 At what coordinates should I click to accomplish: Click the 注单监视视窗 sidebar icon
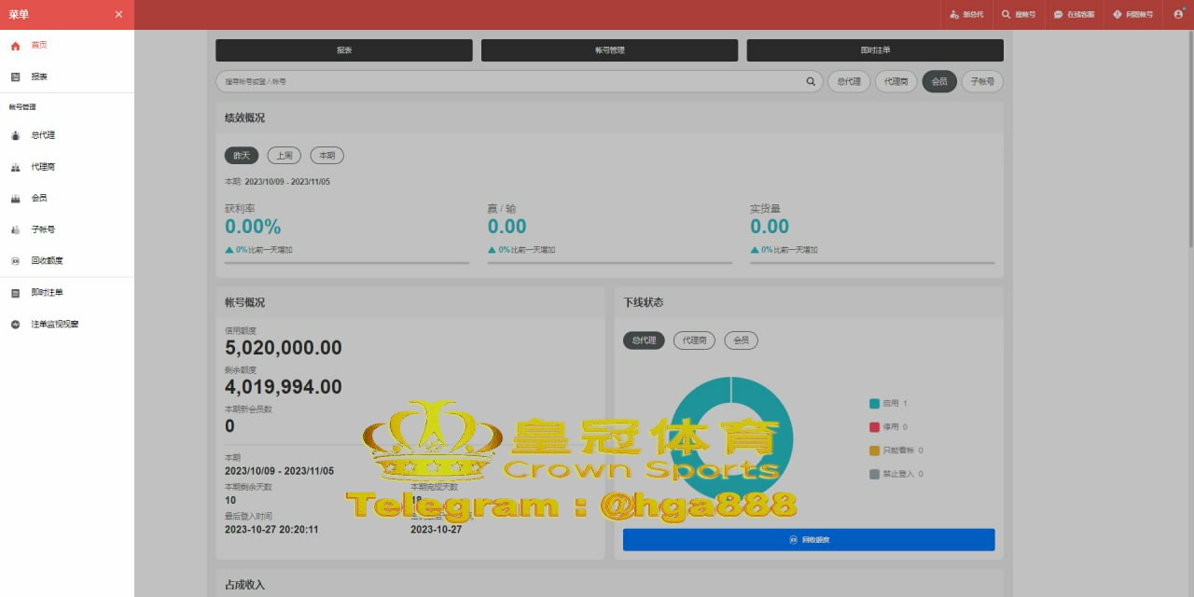[15, 325]
